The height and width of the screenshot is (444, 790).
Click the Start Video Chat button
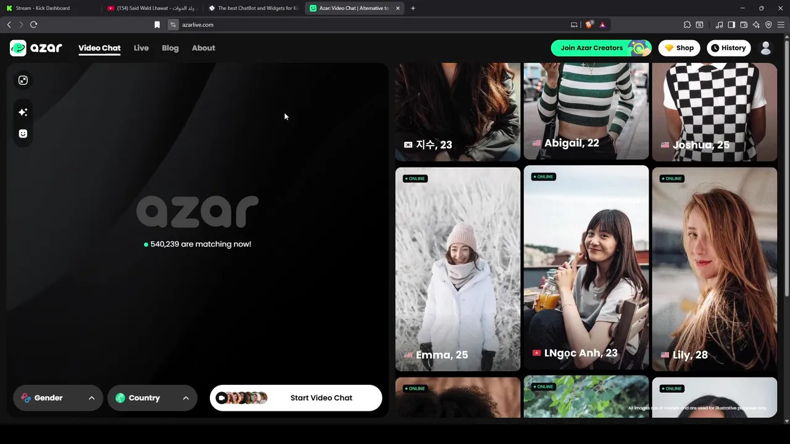tap(296, 398)
